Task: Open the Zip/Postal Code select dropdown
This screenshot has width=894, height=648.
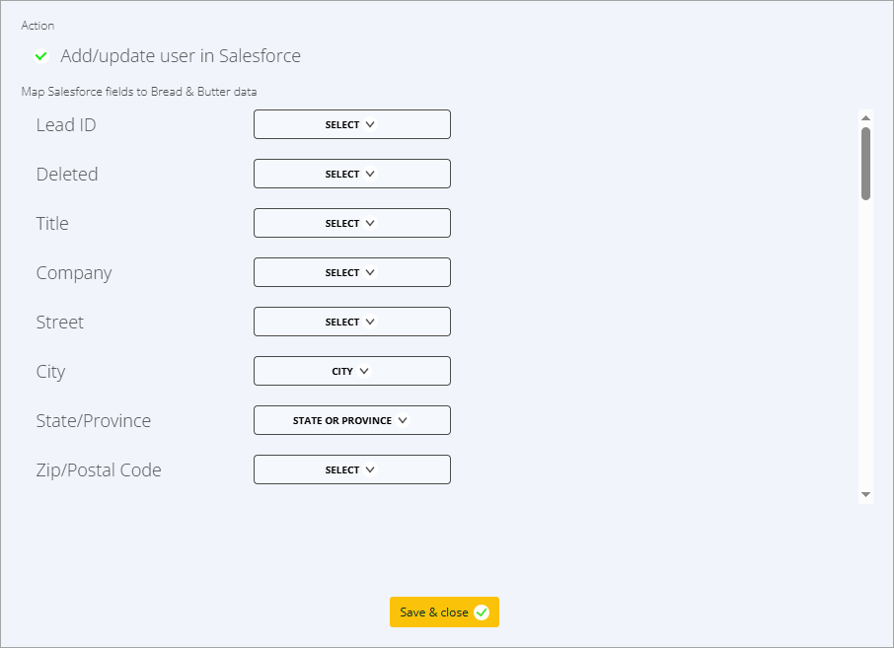Action: [351, 469]
